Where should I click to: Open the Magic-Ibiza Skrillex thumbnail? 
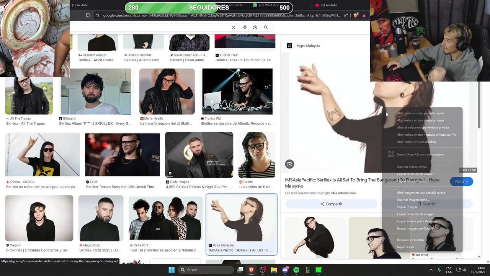point(101,218)
